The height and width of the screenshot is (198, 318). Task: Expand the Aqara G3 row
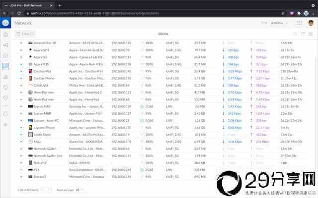(21, 57)
